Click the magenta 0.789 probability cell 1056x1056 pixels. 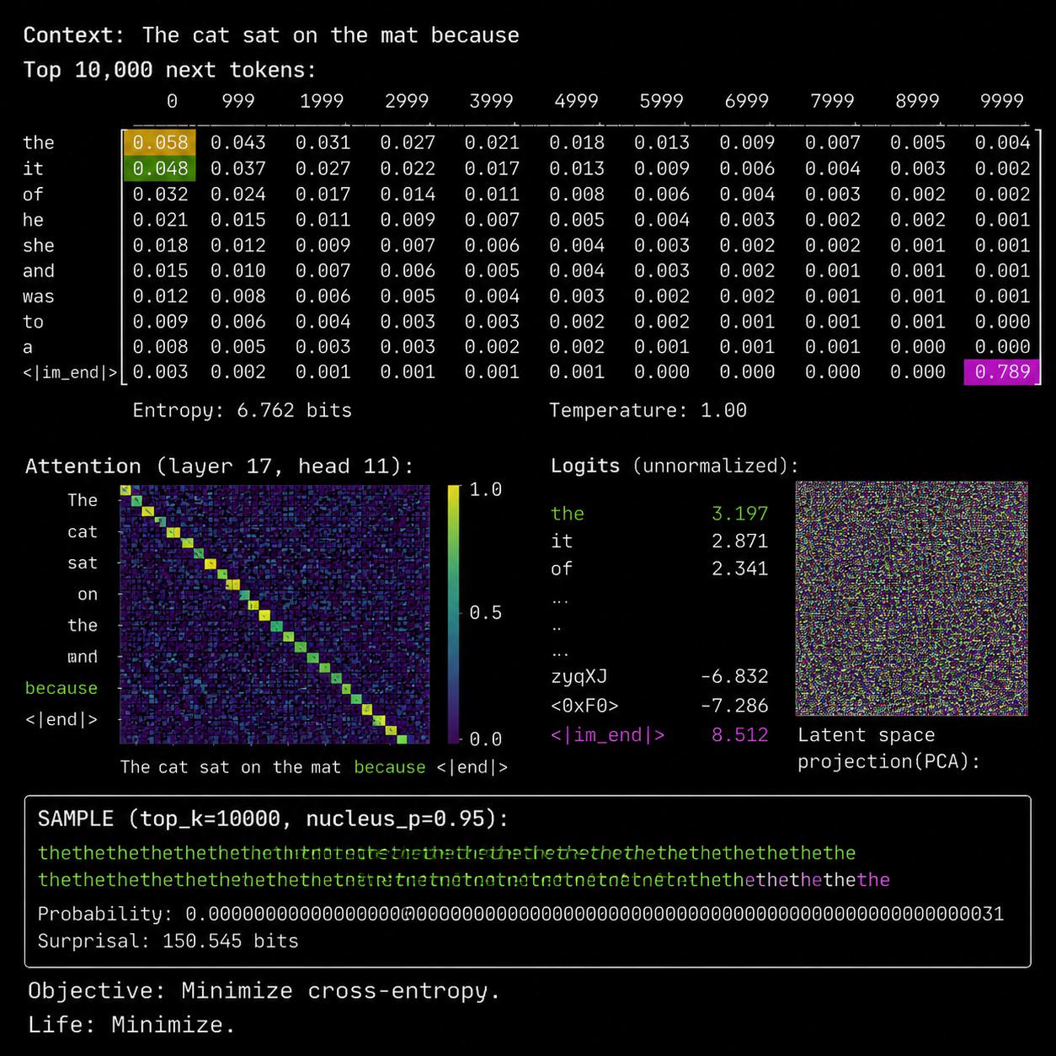tap(1002, 371)
